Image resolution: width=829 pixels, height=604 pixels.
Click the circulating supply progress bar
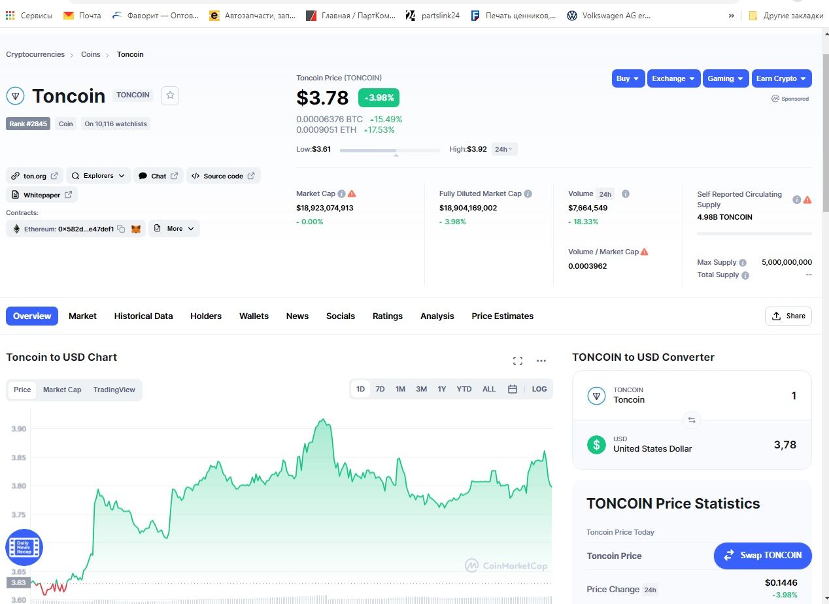[754, 233]
